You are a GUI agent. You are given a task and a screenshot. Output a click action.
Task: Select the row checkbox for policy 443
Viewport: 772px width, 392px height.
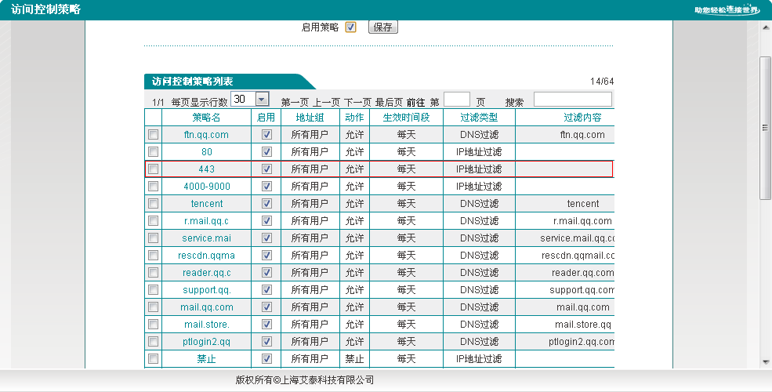(153, 169)
